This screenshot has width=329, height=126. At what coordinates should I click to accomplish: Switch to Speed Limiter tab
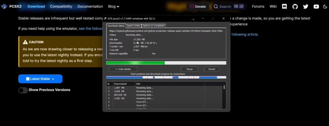(133, 26)
